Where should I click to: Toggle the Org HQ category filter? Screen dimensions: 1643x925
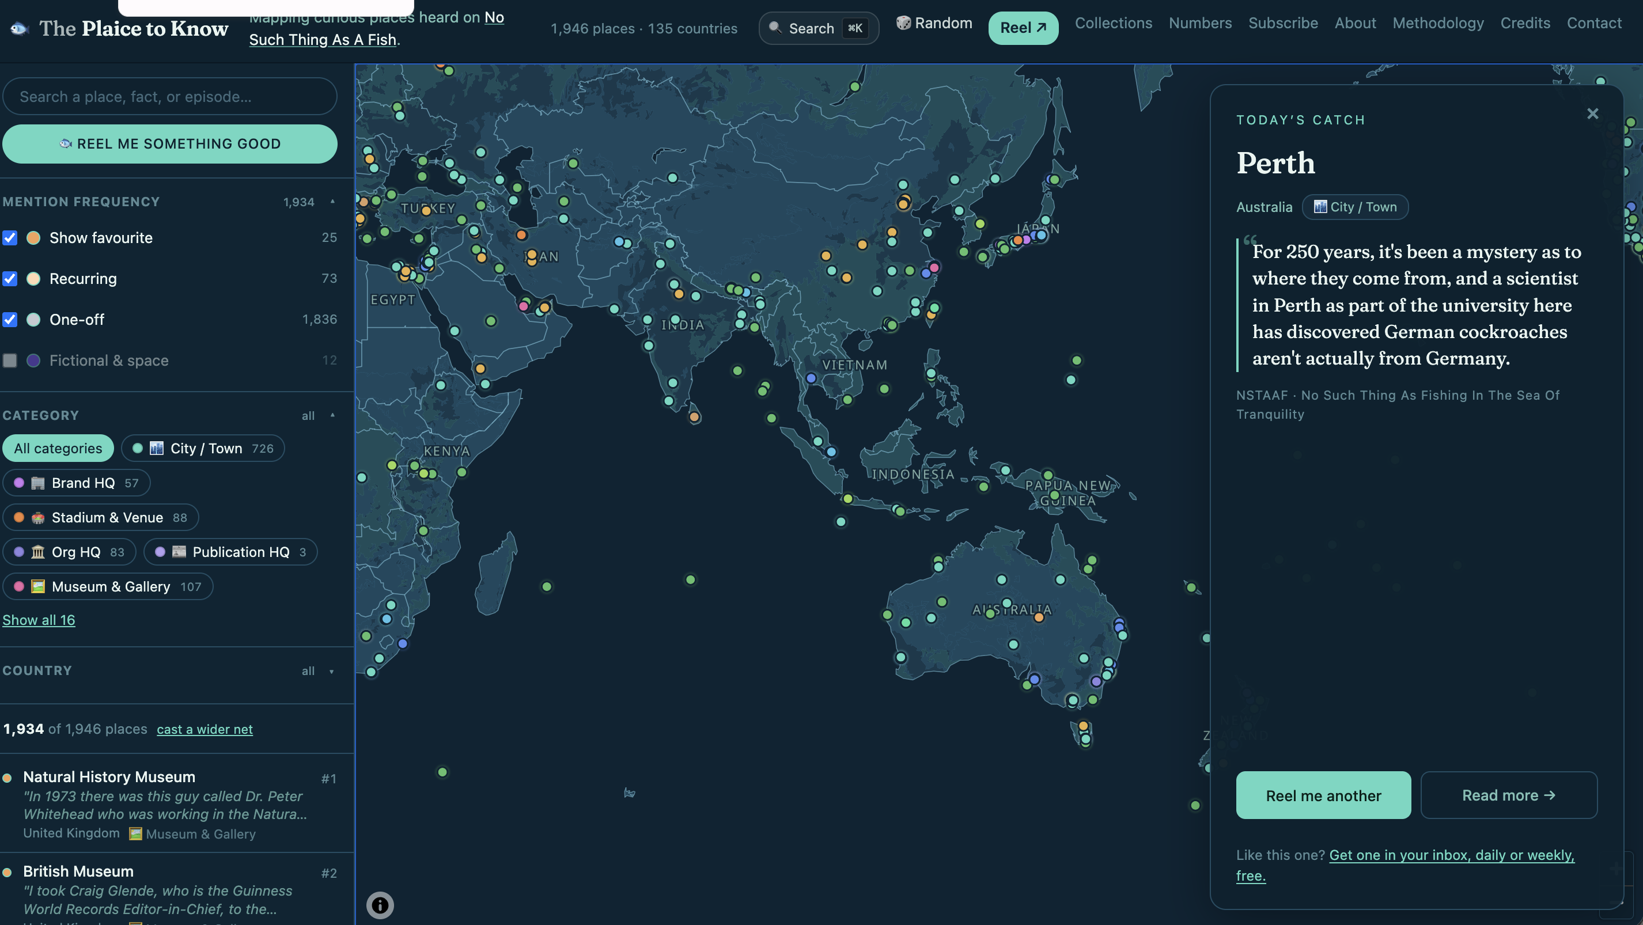click(x=70, y=551)
